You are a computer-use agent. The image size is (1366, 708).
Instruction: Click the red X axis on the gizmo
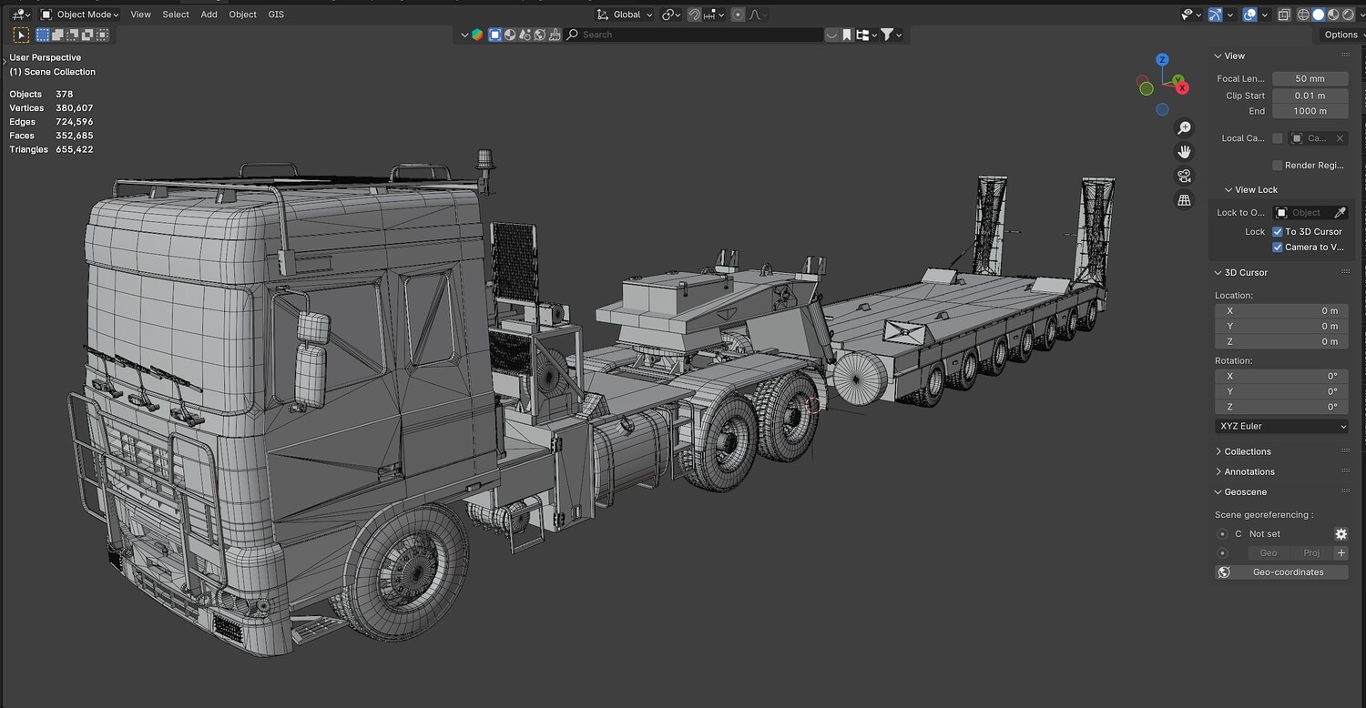pyautogui.click(x=1182, y=88)
